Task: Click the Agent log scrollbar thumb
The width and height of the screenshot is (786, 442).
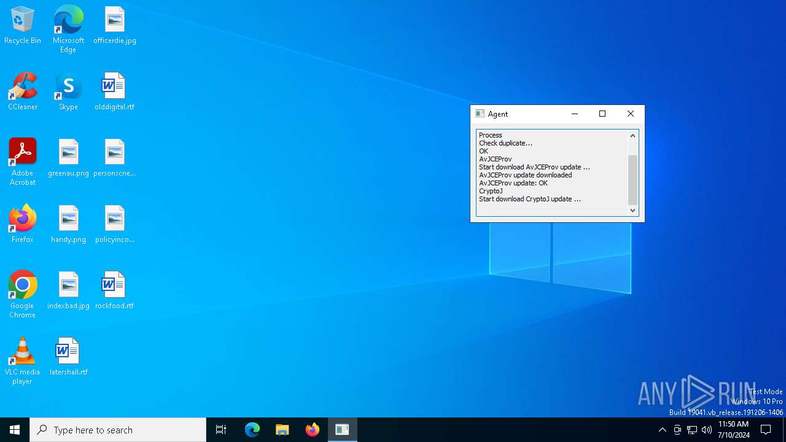Action: tap(632, 180)
